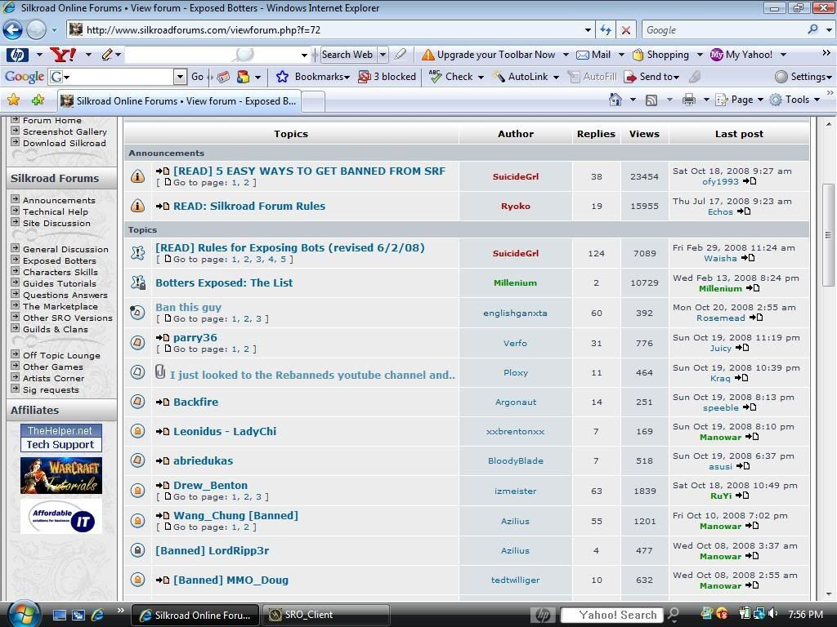Expand the address bar URL dropdown
The width and height of the screenshot is (837, 627).
(x=588, y=30)
